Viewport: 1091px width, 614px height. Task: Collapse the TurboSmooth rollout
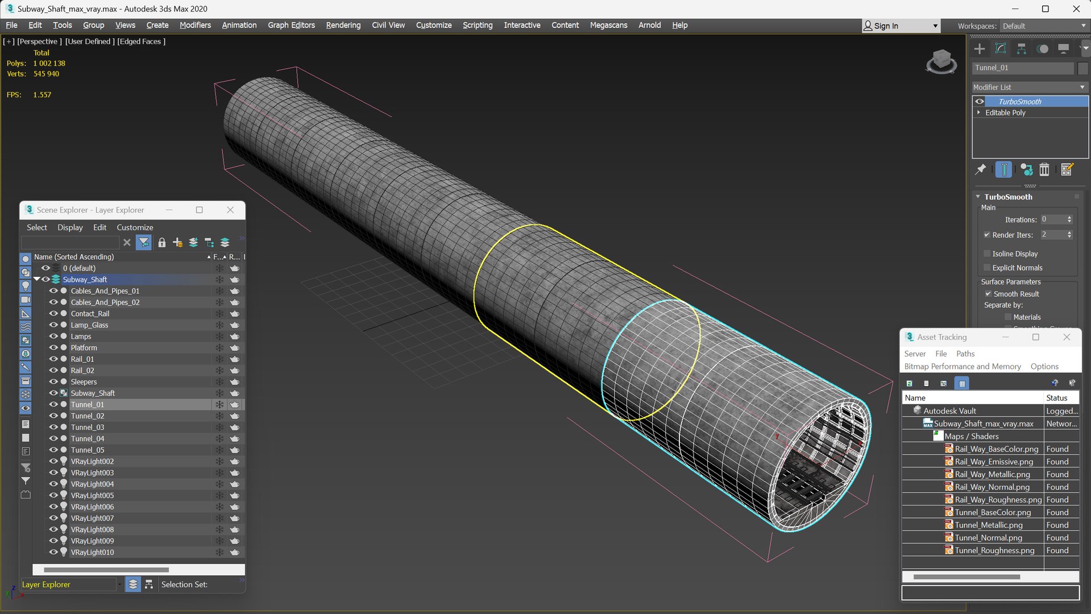[x=978, y=197]
